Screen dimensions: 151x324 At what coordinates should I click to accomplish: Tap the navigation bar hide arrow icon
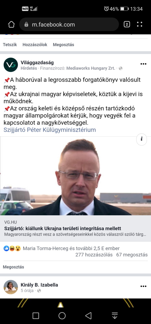pyautogui.click(x=115, y=316)
